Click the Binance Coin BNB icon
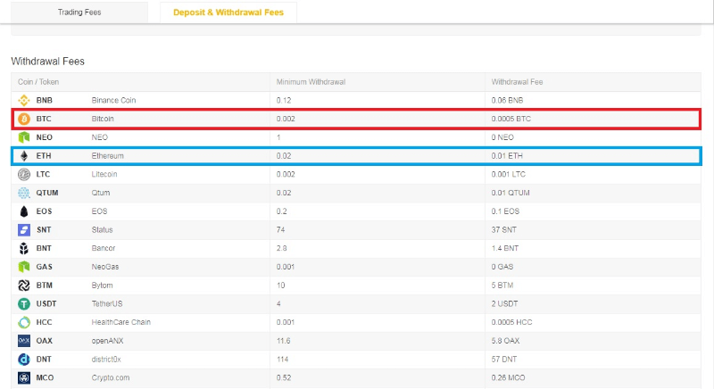714x389 pixels. [x=24, y=100]
